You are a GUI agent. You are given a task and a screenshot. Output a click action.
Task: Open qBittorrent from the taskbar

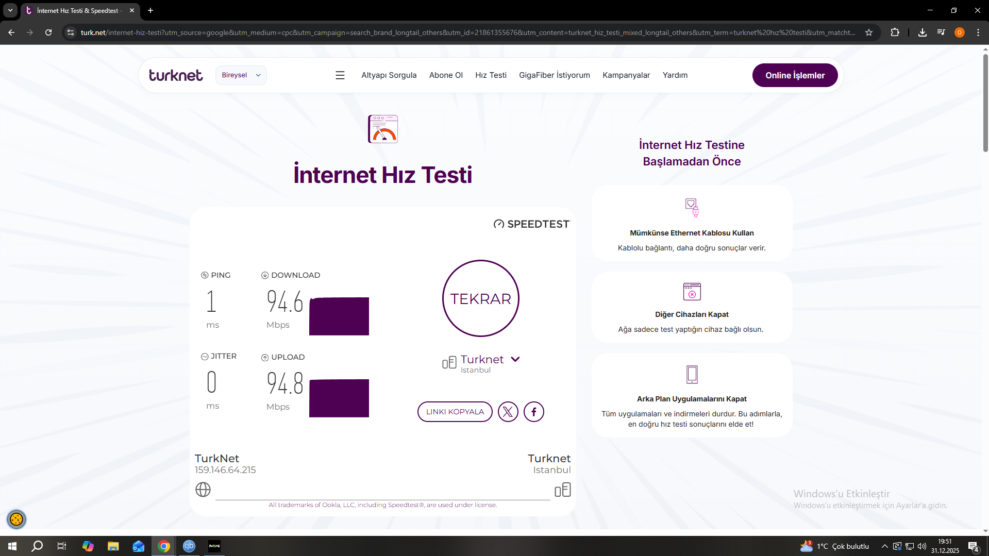[189, 546]
